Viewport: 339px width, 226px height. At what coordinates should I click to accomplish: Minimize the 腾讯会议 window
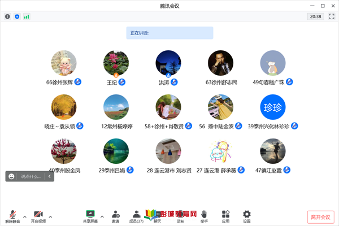(x=312, y=6)
